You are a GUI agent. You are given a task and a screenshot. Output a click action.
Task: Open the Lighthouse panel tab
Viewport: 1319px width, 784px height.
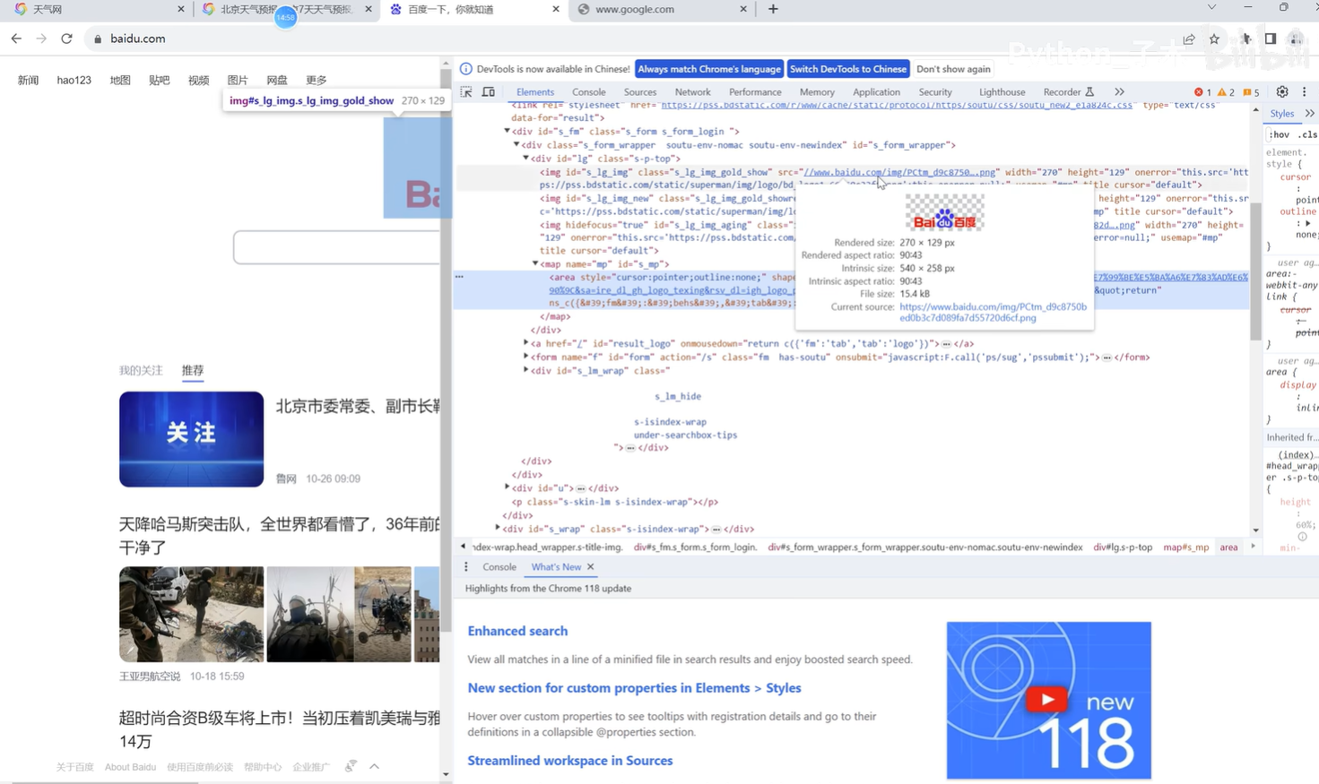pyautogui.click(x=1002, y=92)
